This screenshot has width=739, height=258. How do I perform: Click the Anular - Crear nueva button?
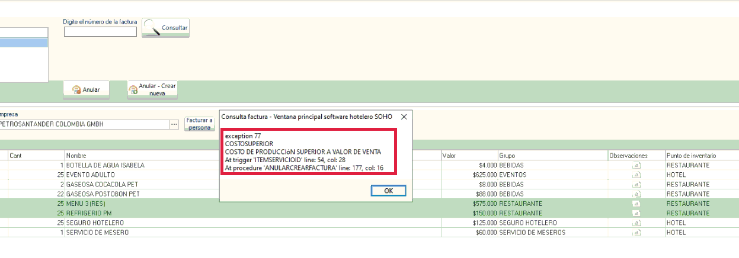coord(152,90)
